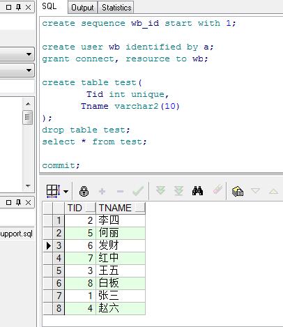
Task: Toggle the pin icon on top panel
Action: coord(19,7)
